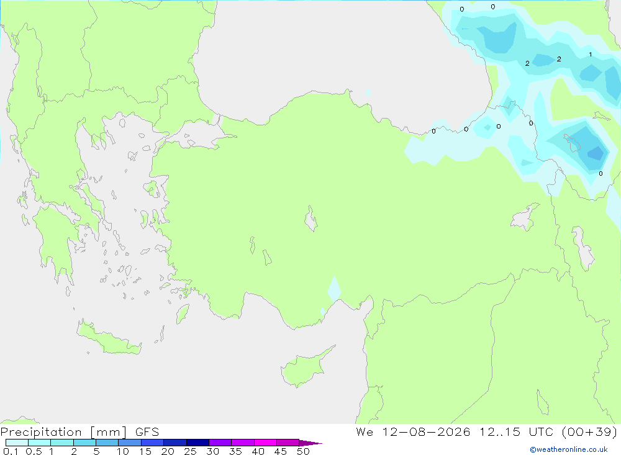
Task: Pick the 45–50 mm legend color swatch
Action: [x=288, y=443]
